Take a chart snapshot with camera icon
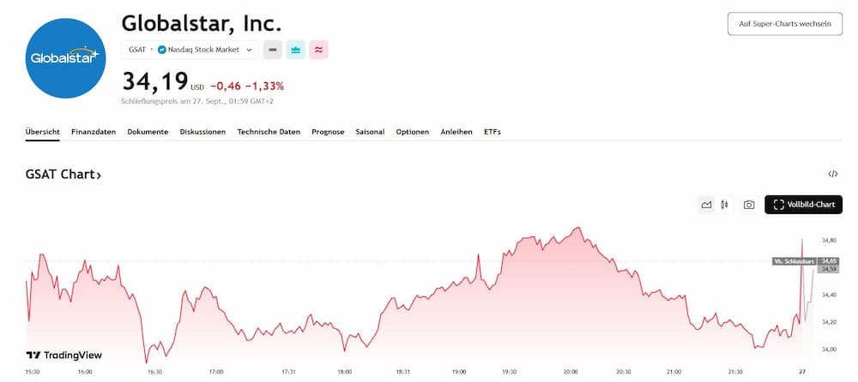The height and width of the screenshot is (382, 858). pyautogui.click(x=749, y=205)
